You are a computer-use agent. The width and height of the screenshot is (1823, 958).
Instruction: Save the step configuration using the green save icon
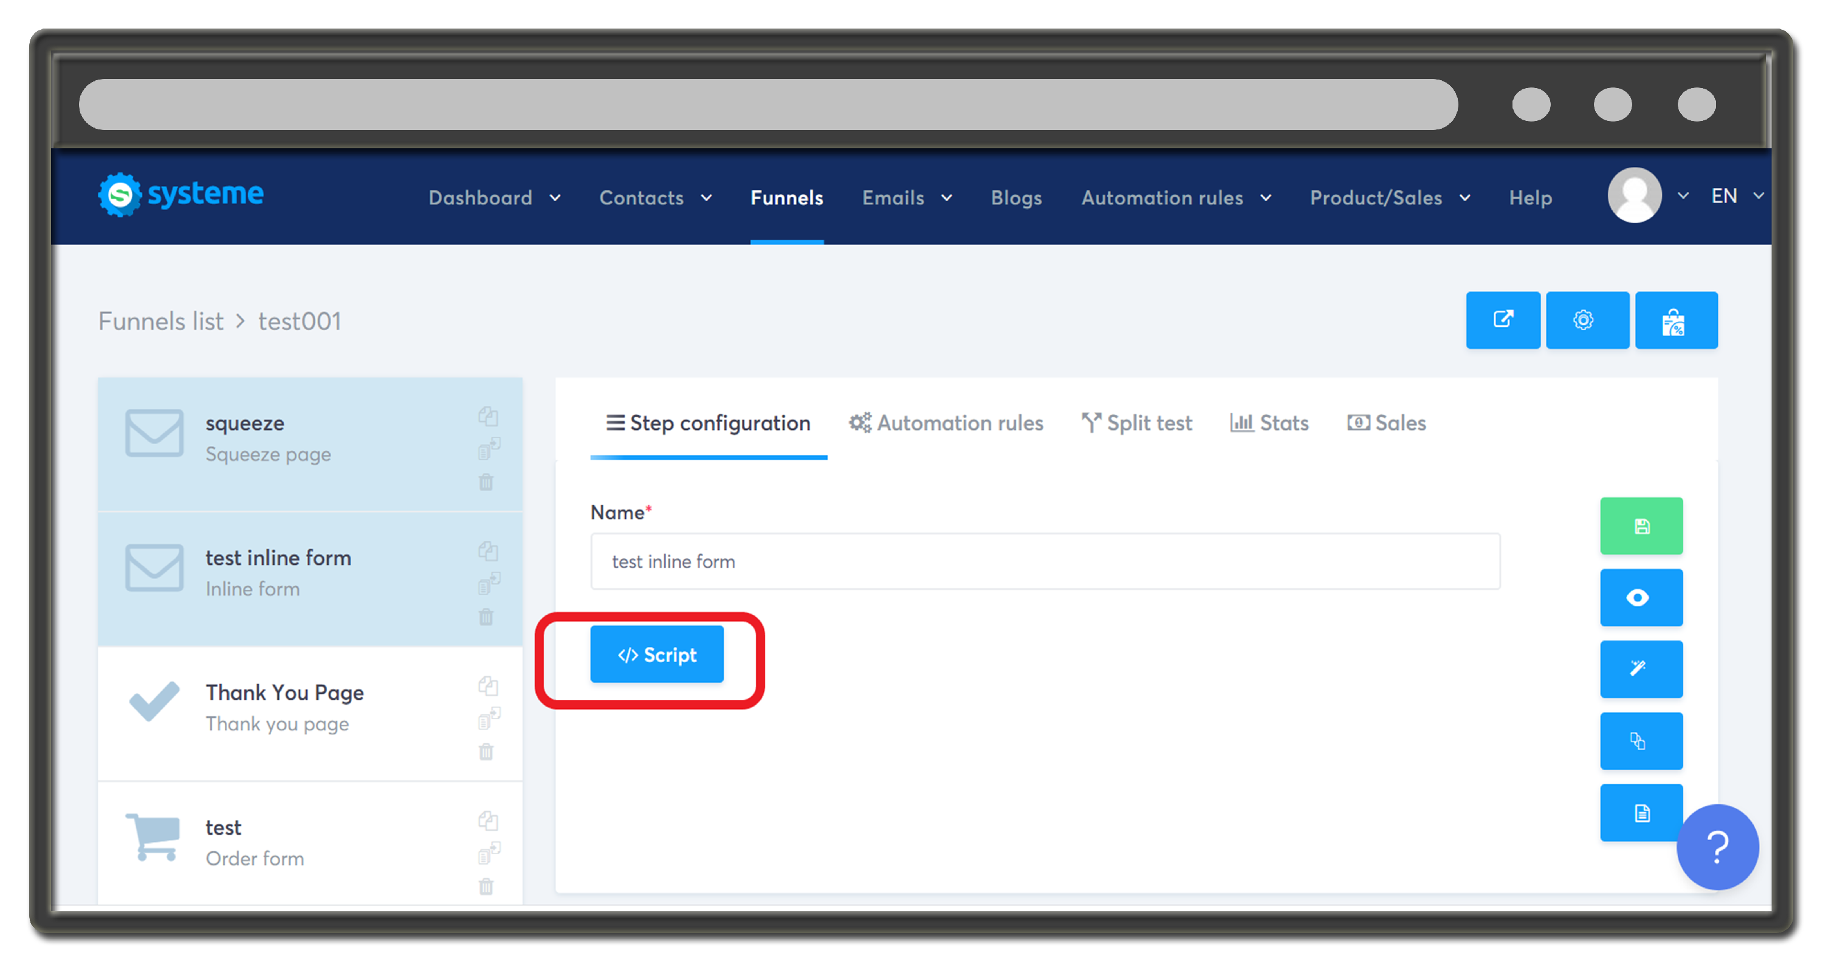pyautogui.click(x=1642, y=525)
